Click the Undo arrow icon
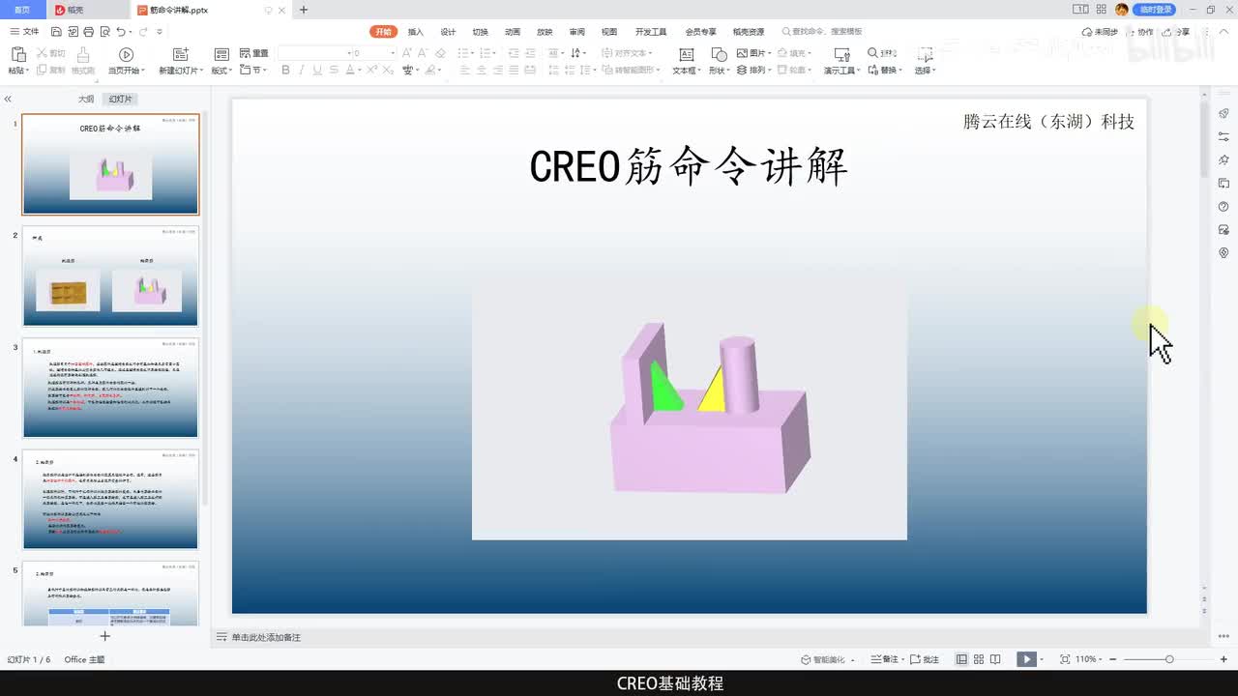 tap(121, 32)
